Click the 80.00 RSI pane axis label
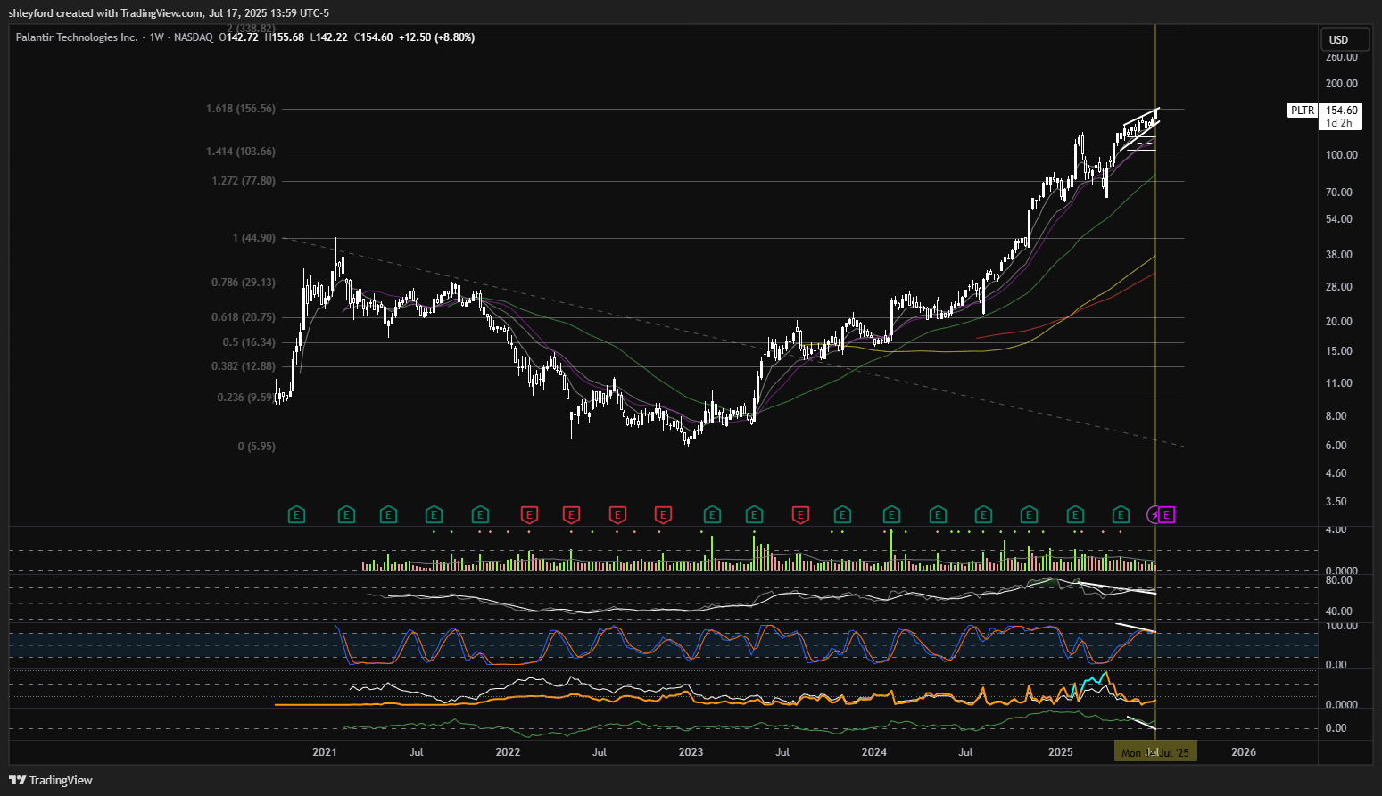The width and height of the screenshot is (1382, 796). (x=1339, y=580)
